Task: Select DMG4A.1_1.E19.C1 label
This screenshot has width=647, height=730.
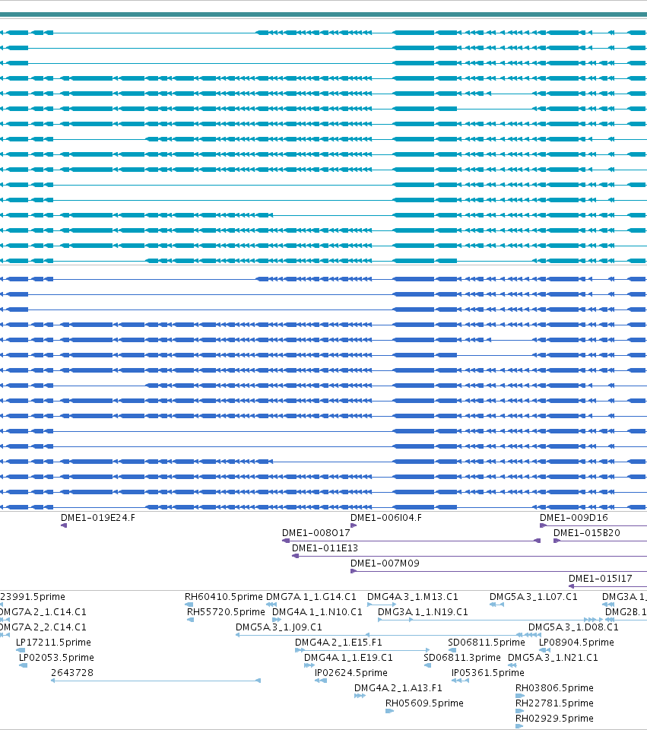Action: (348, 658)
